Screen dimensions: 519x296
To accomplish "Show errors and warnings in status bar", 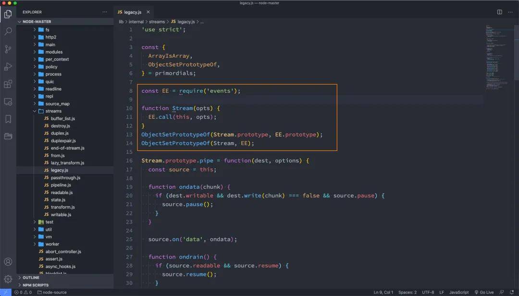I will 23,292.
